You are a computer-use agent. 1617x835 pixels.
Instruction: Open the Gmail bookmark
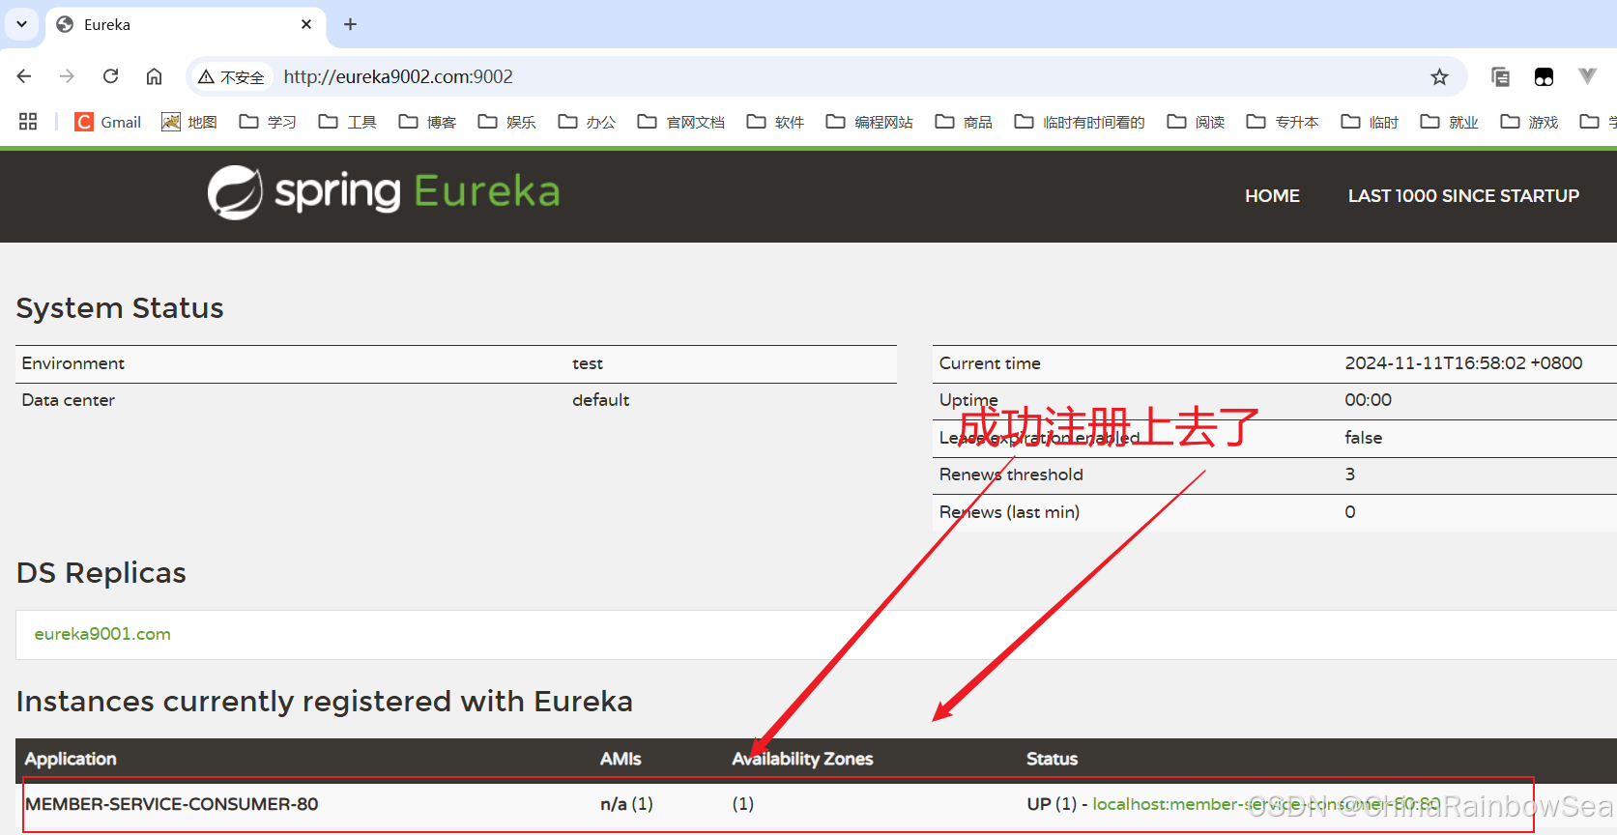[x=108, y=122]
